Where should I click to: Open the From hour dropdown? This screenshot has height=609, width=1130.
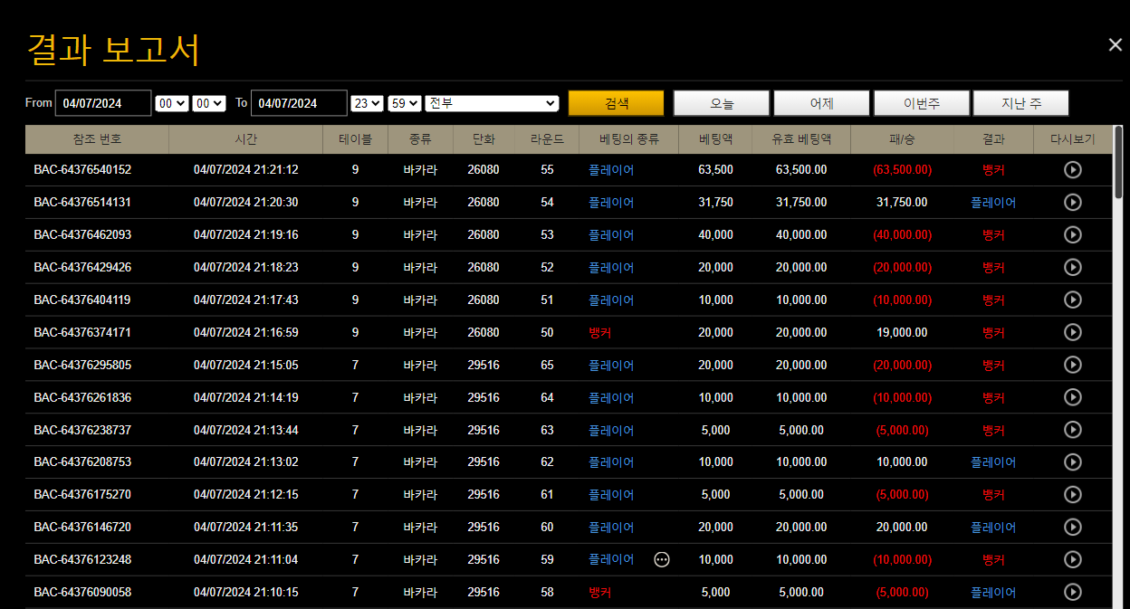coord(172,103)
